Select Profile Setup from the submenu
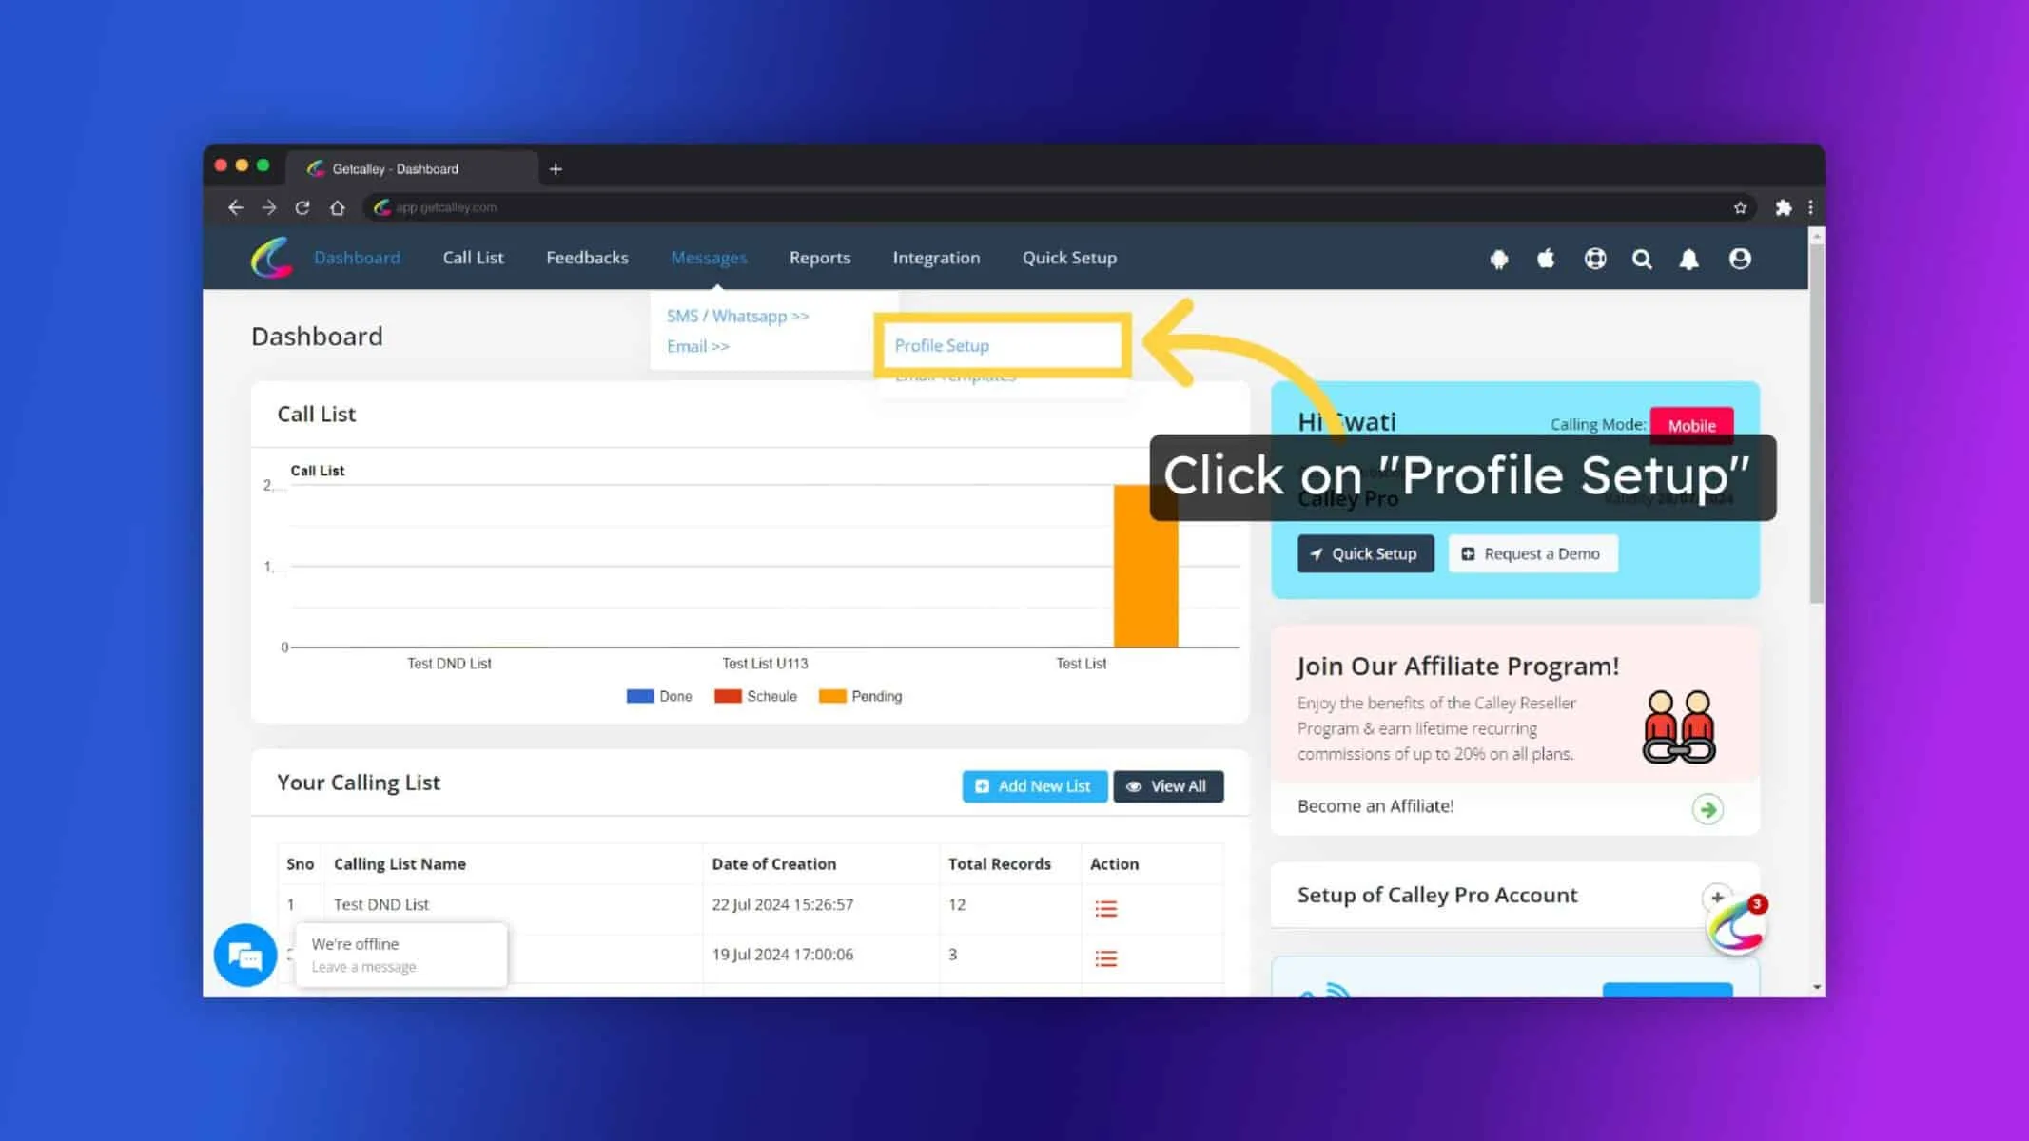This screenshot has height=1141, width=2029. point(942,345)
